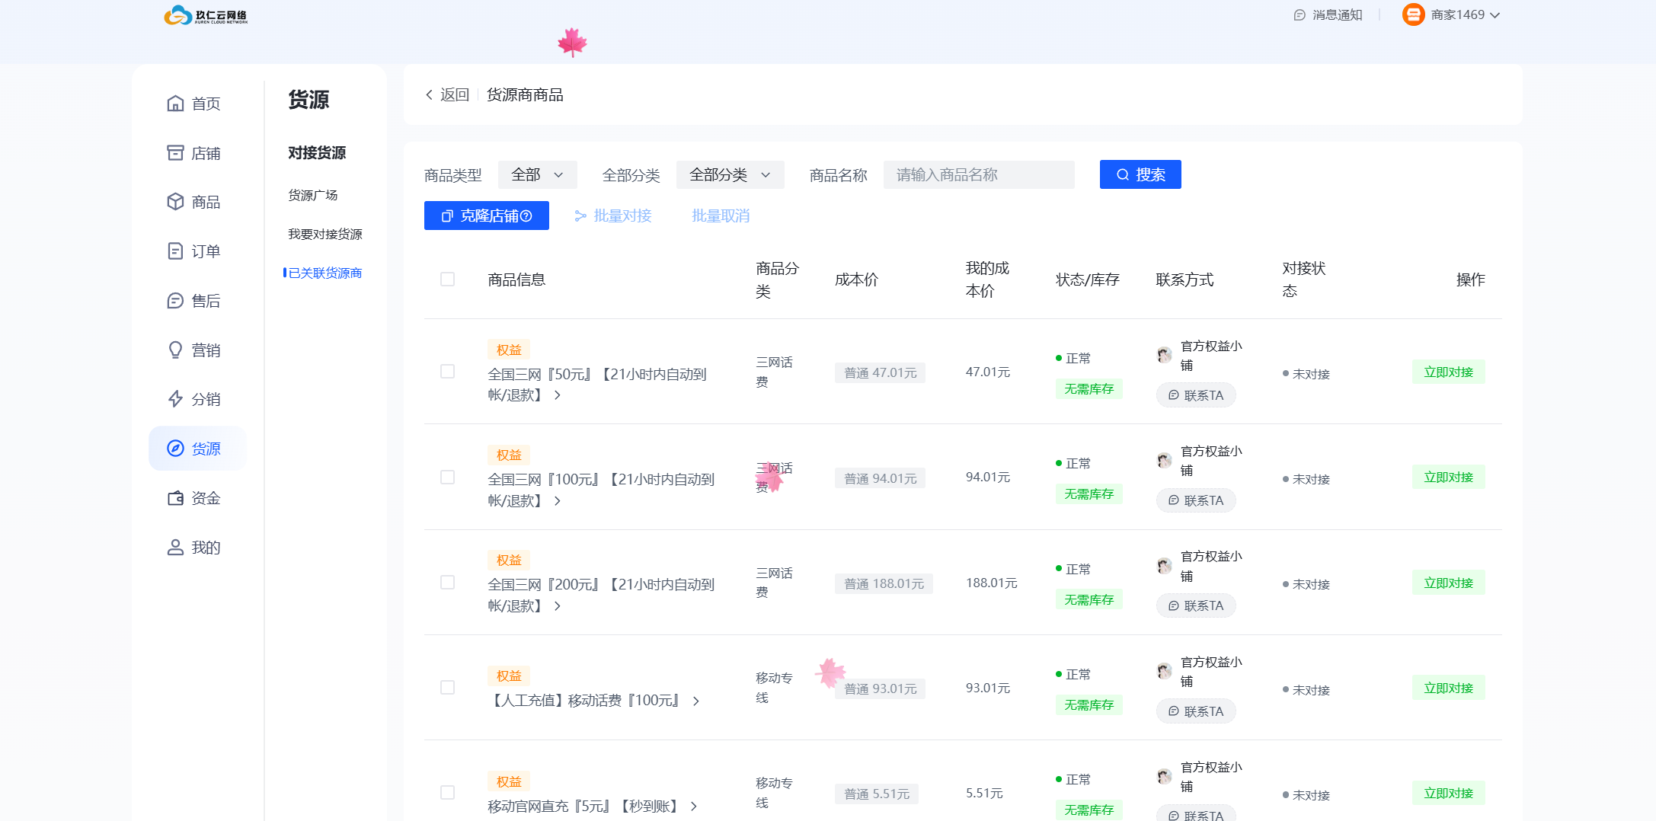This screenshot has height=821, width=1656.
Task: Go to 订单 orders icon
Action: pos(175,251)
